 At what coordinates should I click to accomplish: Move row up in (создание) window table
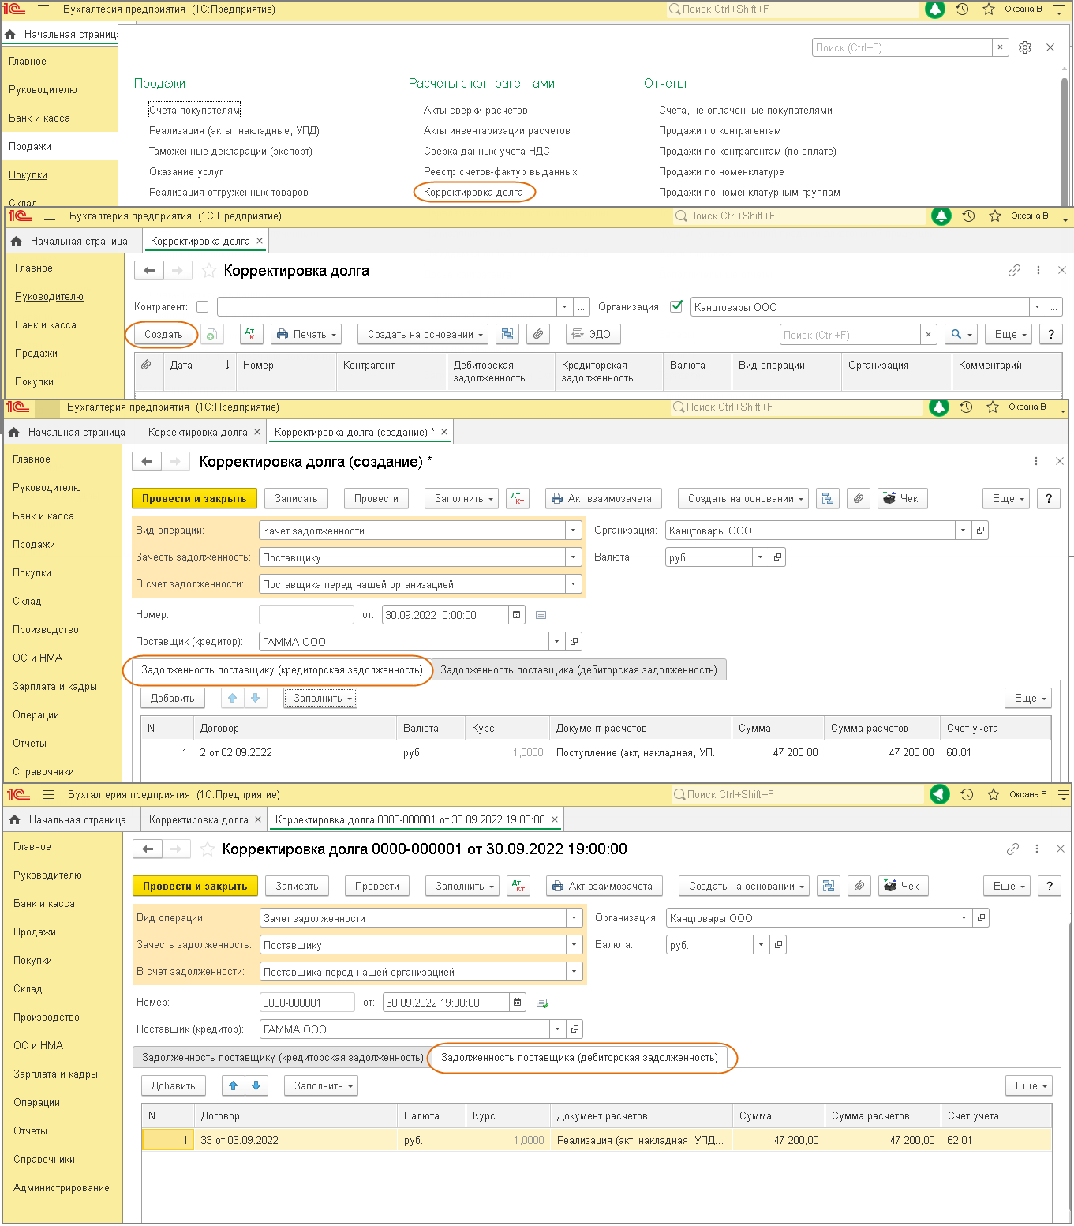coord(232,699)
